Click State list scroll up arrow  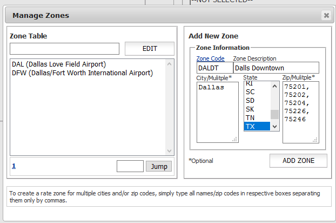click(274, 86)
